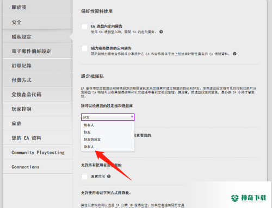Click help icon beside EA 遊戲內定向廣告

click(x=161, y=32)
